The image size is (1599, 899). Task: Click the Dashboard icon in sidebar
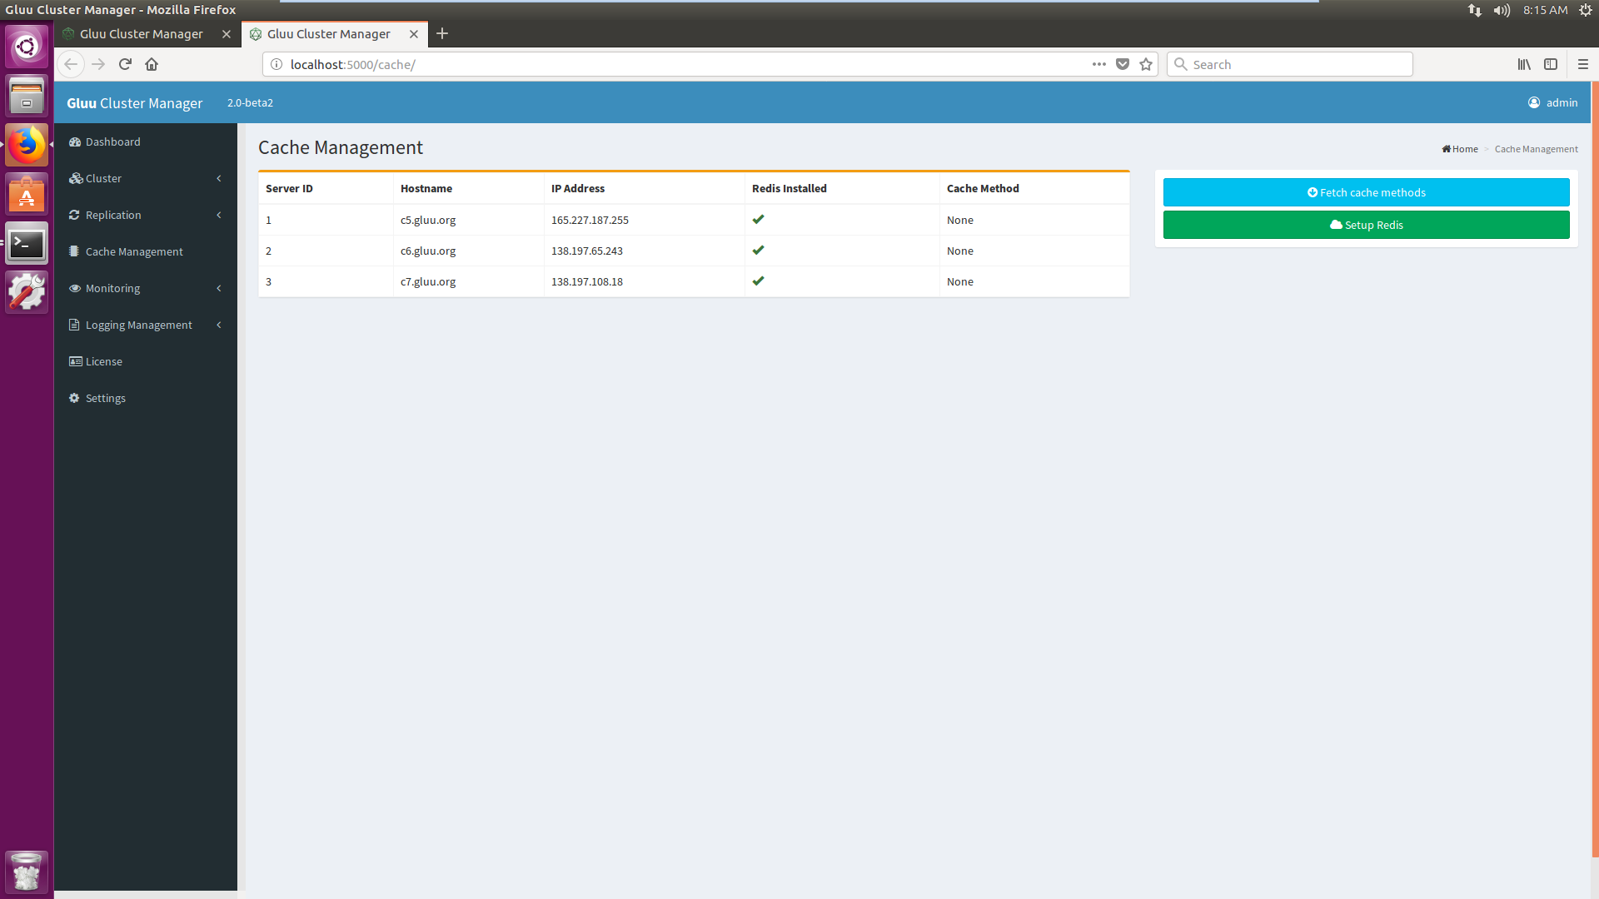pos(75,141)
